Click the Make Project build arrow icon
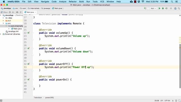The height and width of the screenshot is (102, 181). pos(145,8)
